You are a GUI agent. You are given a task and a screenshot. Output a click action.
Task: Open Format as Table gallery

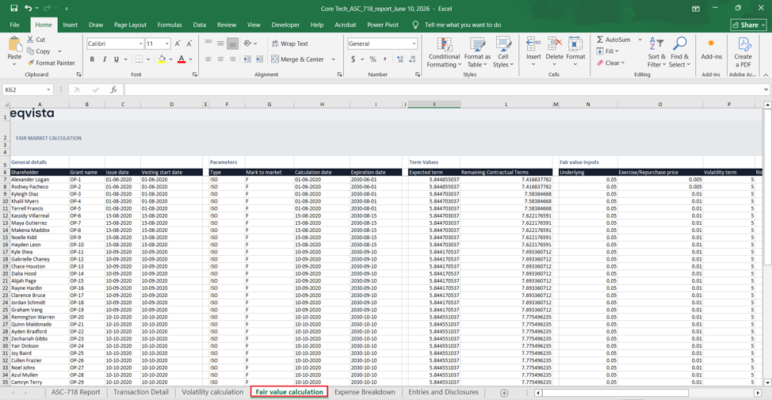pyautogui.click(x=477, y=52)
